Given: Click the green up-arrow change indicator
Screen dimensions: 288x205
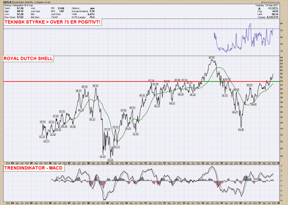Looking at the screenshot, I should (259, 8).
